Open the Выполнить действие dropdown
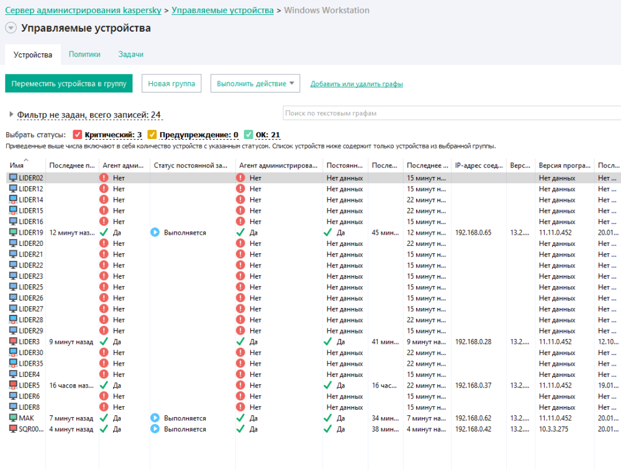This screenshot has height=470, width=621. (x=255, y=84)
